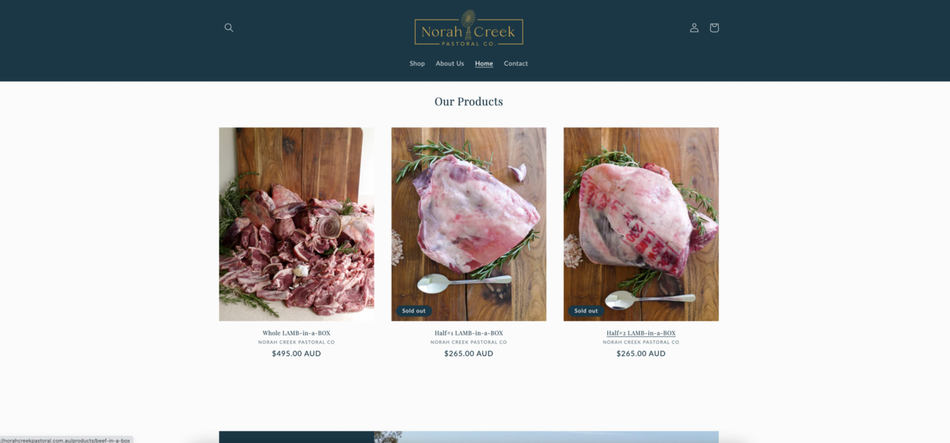
Task: Open the Half#2 LAMB-in-a-BOX product image
Action: point(641,224)
